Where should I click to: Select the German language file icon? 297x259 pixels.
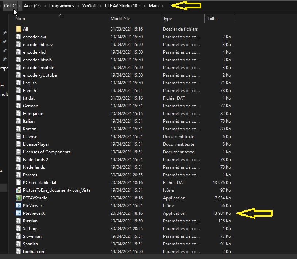click(x=18, y=106)
